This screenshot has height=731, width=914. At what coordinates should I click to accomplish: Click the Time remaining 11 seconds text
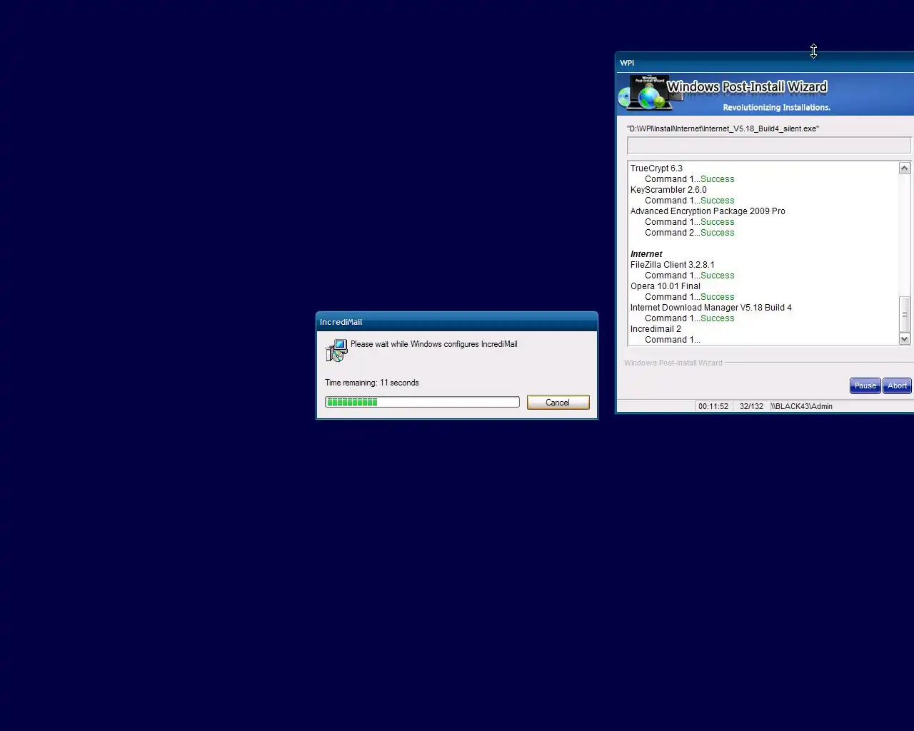point(372,383)
